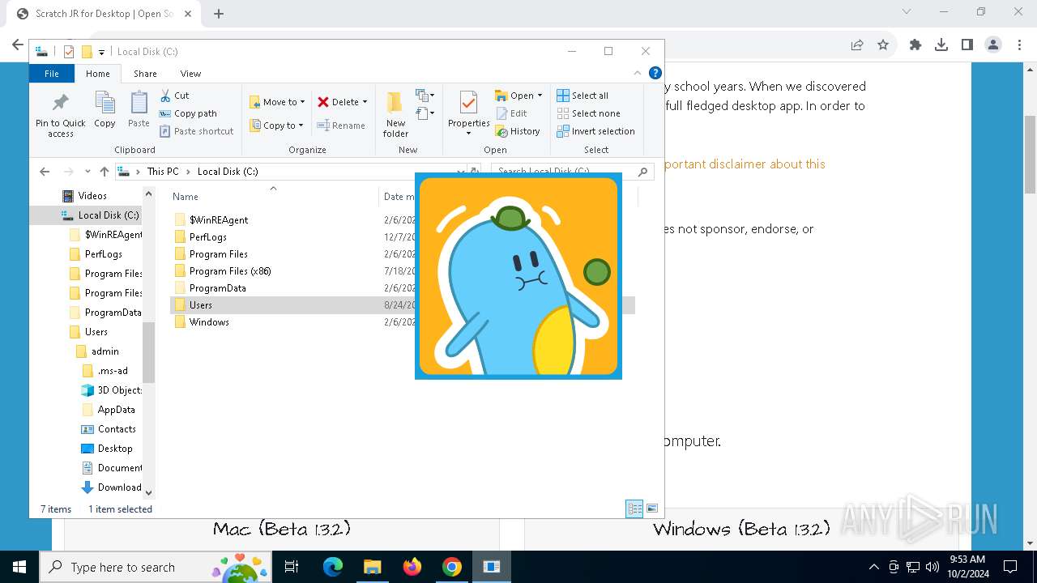Click the Paste clipboard icon
This screenshot has width=1037, height=583.
click(x=139, y=109)
